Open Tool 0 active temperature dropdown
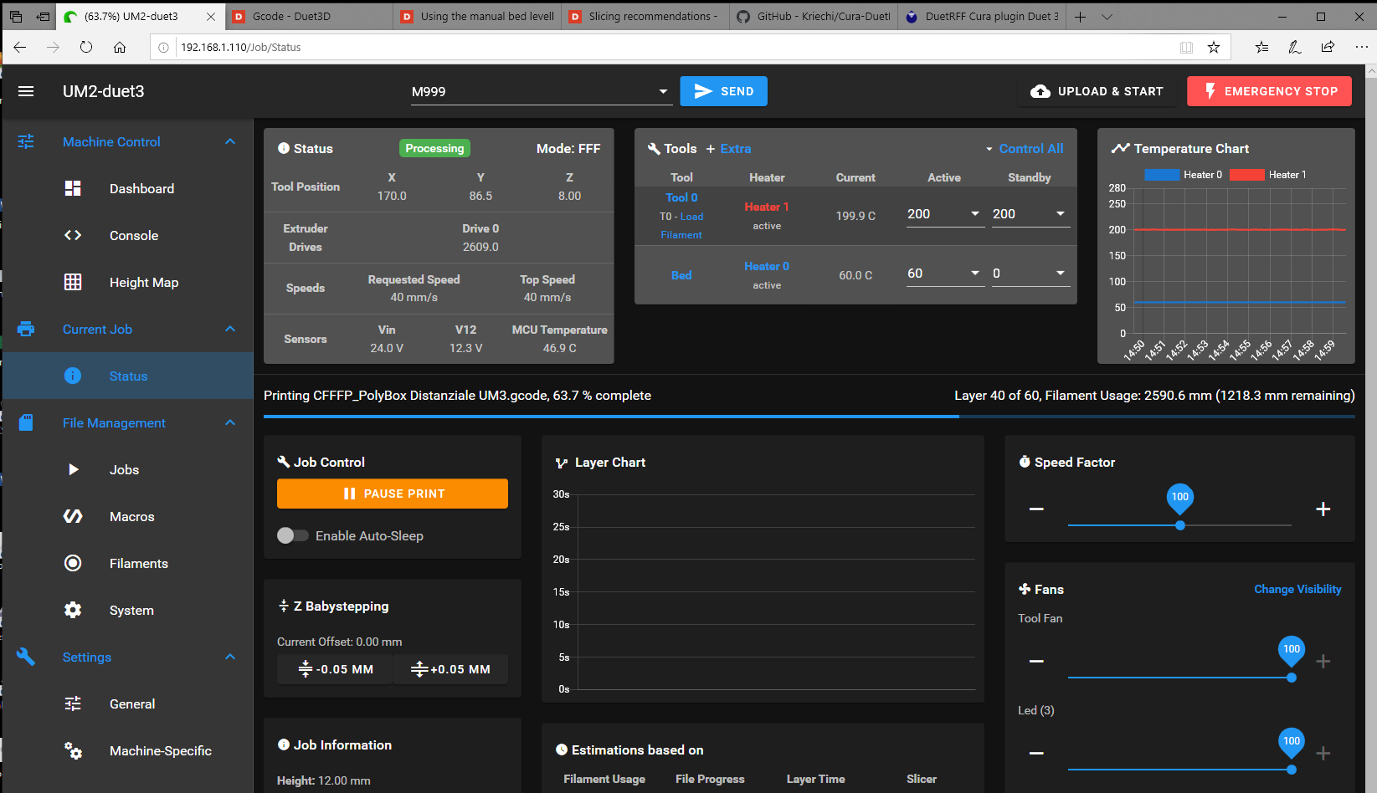 pos(975,213)
